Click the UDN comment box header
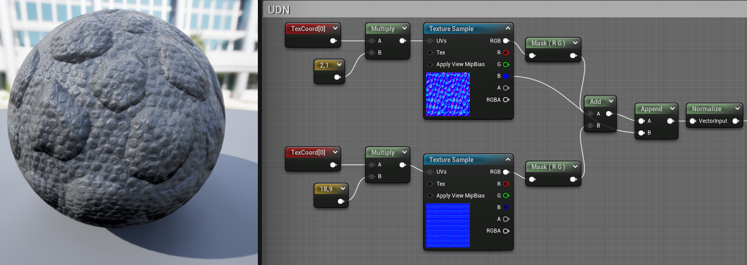 click(505, 9)
